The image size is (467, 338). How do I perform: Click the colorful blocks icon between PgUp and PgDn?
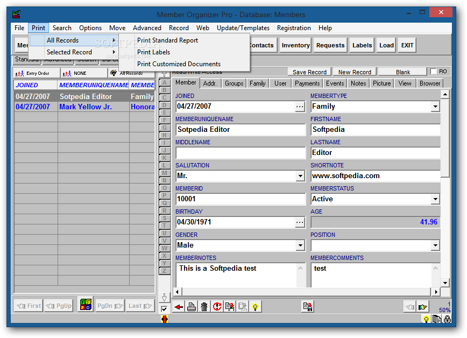point(86,304)
